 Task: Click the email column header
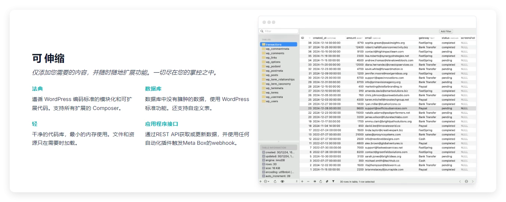tap(372, 38)
